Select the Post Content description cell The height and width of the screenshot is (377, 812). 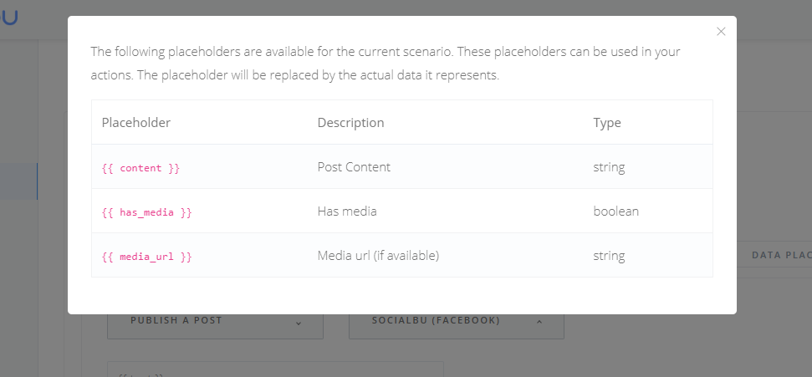[354, 167]
